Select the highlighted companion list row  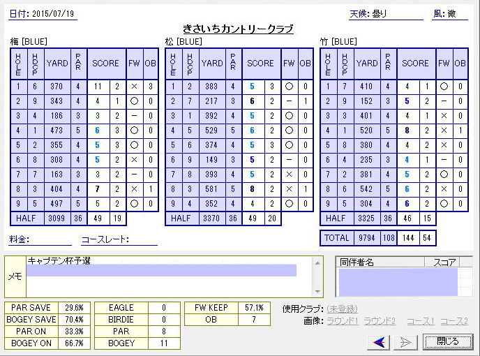coord(398,282)
